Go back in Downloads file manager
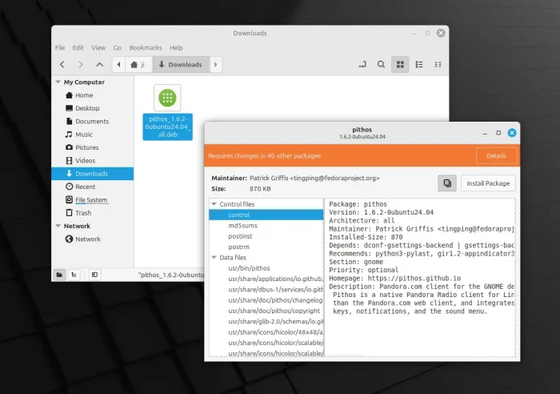 click(x=62, y=65)
